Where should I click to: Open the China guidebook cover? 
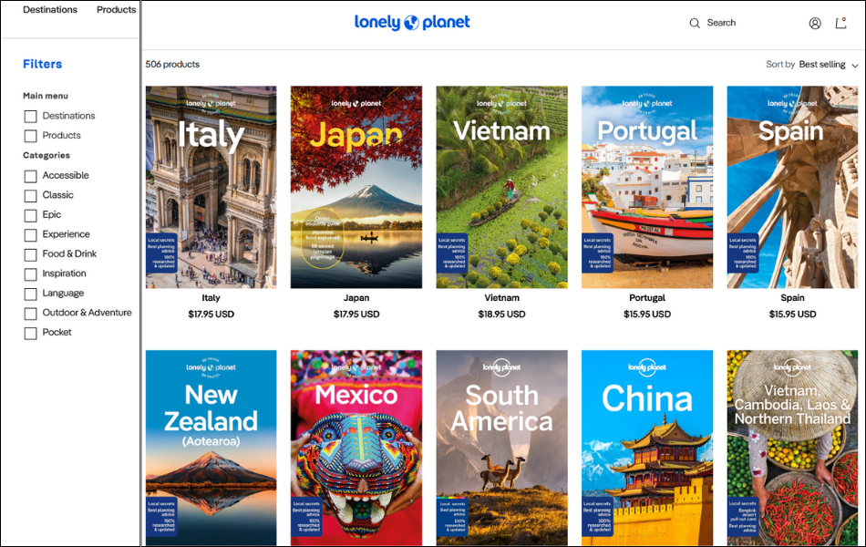[x=647, y=449]
